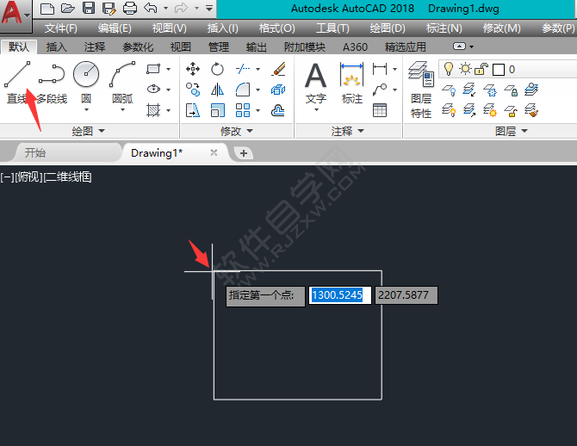Viewport: 577px width, 446px height.
Task: Open the Text tool dropdown arrow
Action: pos(316,110)
